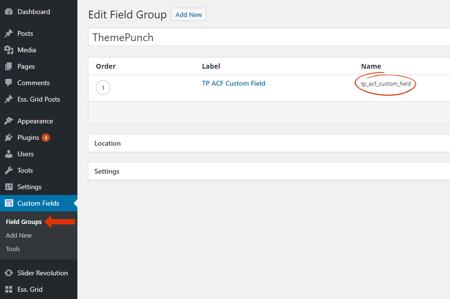This screenshot has width=450, height=299.
Task: Select the Field Groups submenu item
Action: tap(24, 222)
